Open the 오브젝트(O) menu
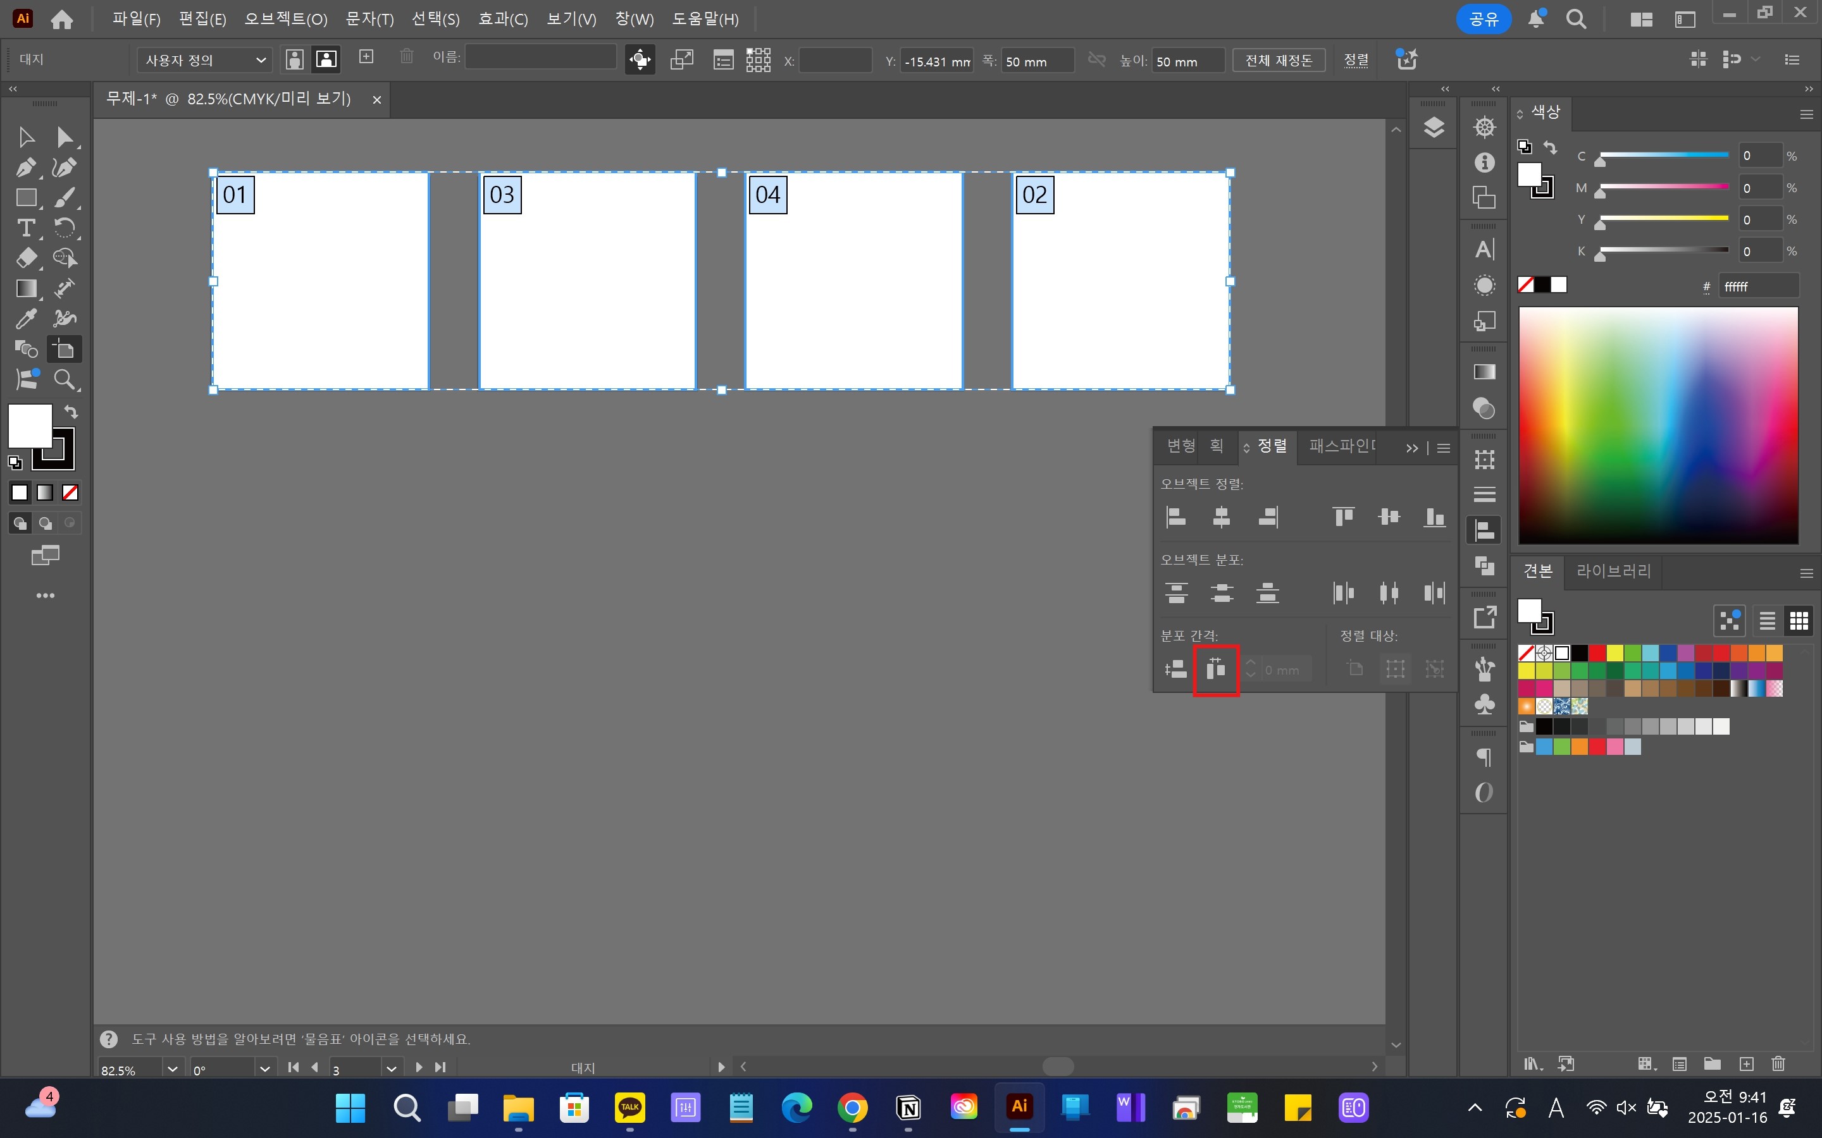This screenshot has width=1822, height=1138. [285, 19]
